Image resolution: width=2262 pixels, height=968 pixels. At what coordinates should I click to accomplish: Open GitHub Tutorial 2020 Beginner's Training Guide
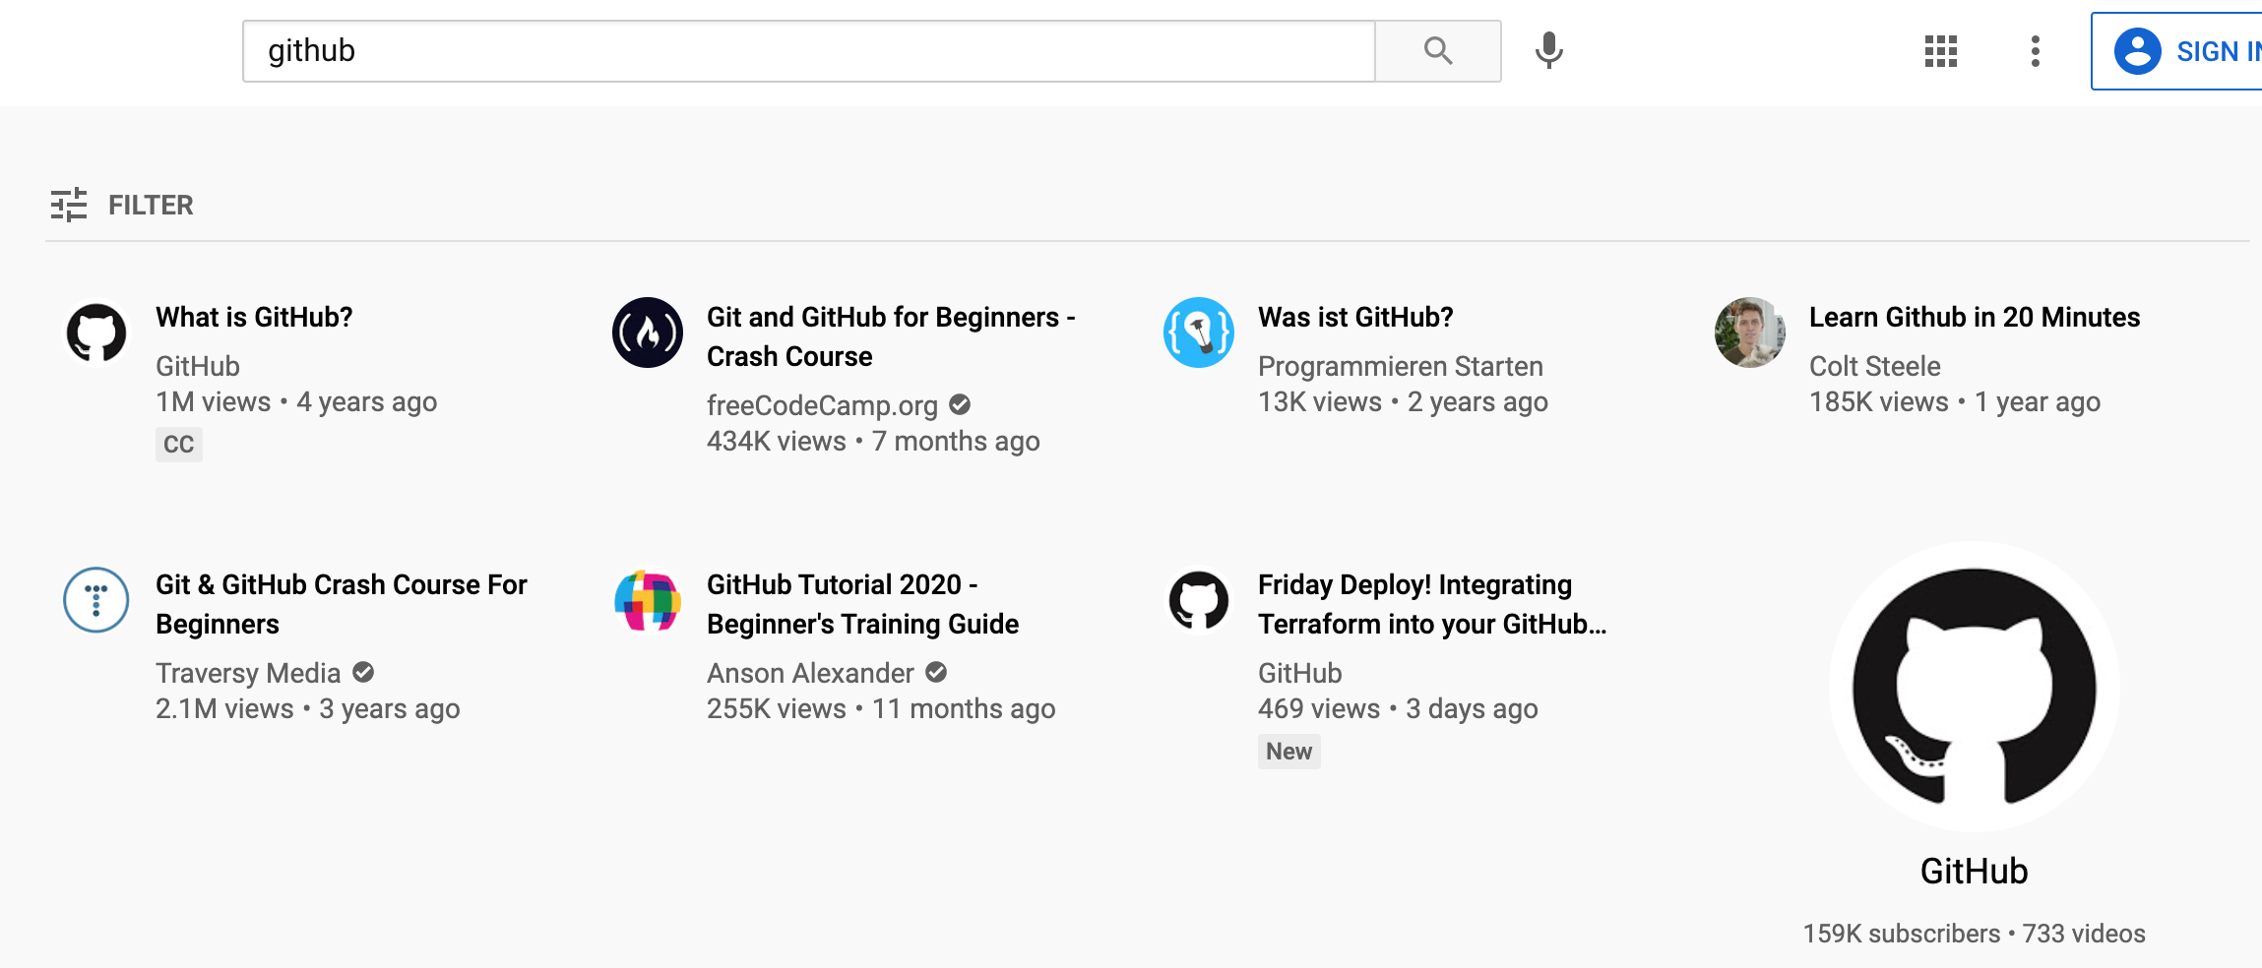pyautogui.click(x=862, y=604)
